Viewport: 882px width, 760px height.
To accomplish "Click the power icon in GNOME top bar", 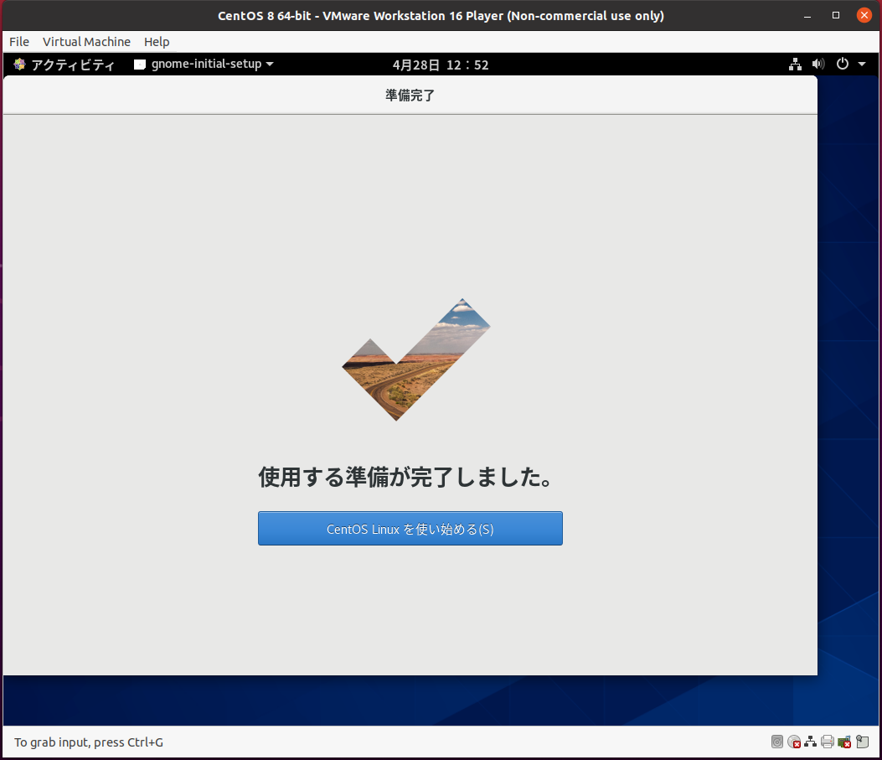I will pyautogui.click(x=843, y=65).
